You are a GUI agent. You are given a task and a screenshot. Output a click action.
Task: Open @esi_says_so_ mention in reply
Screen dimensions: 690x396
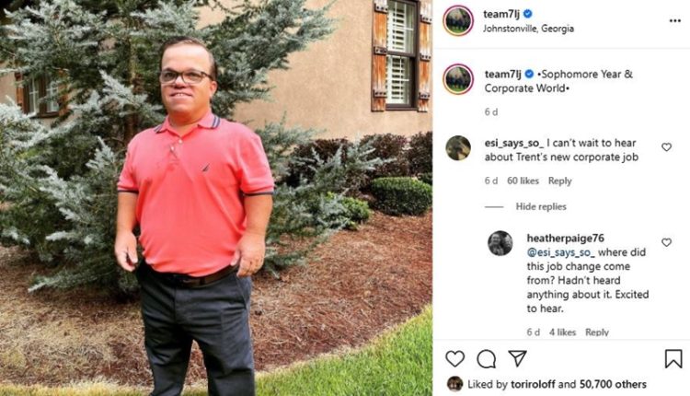pyautogui.click(x=560, y=253)
